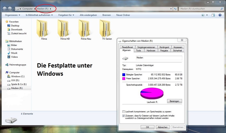226x133 pixels.
Task: Switch to the Hardware tab
Action: click(151, 51)
